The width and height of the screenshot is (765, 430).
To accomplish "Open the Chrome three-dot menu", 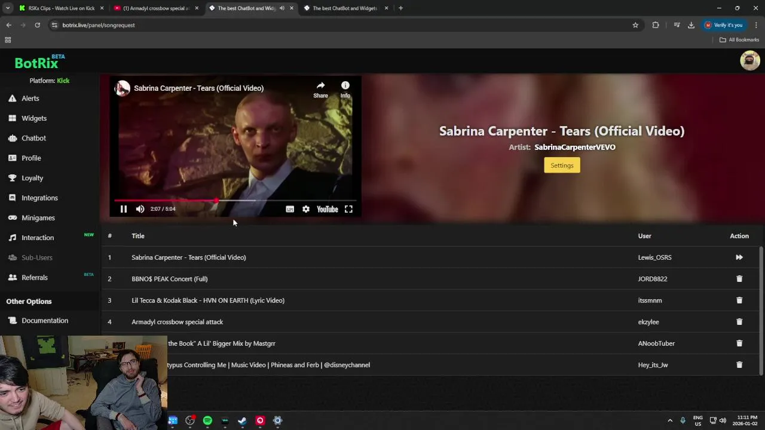I will point(756,25).
